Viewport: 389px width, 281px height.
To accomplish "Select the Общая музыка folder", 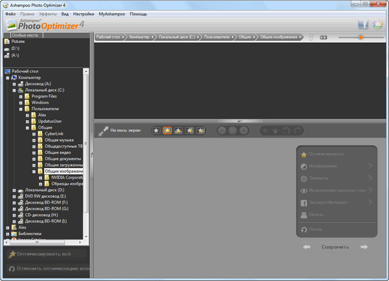I will pyautogui.click(x=59, y=140).
